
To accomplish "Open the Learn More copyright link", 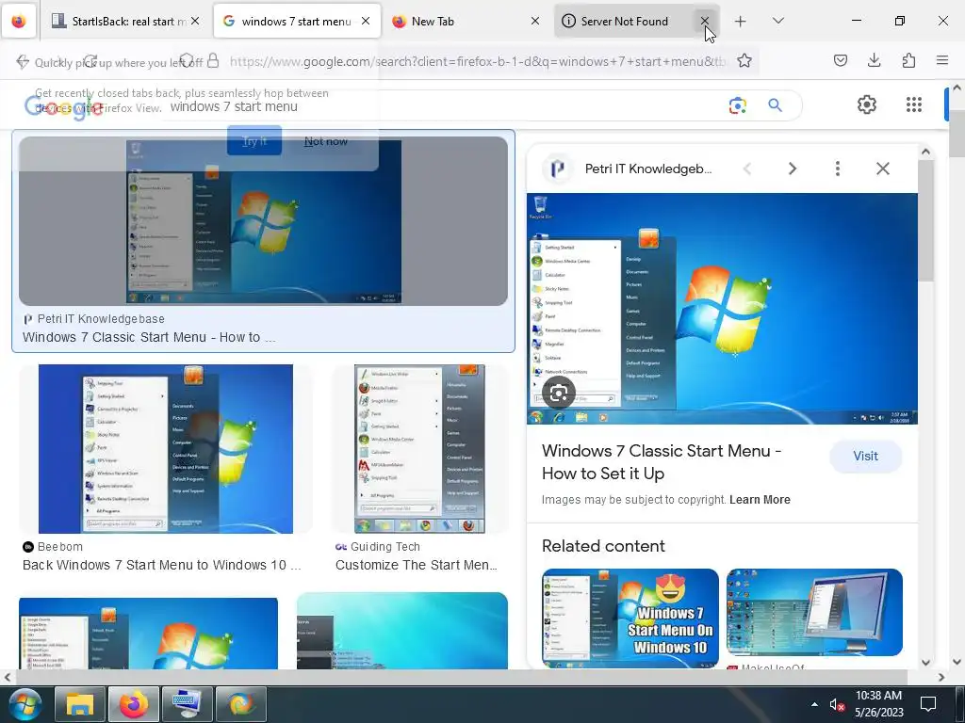I will [760, 500].
